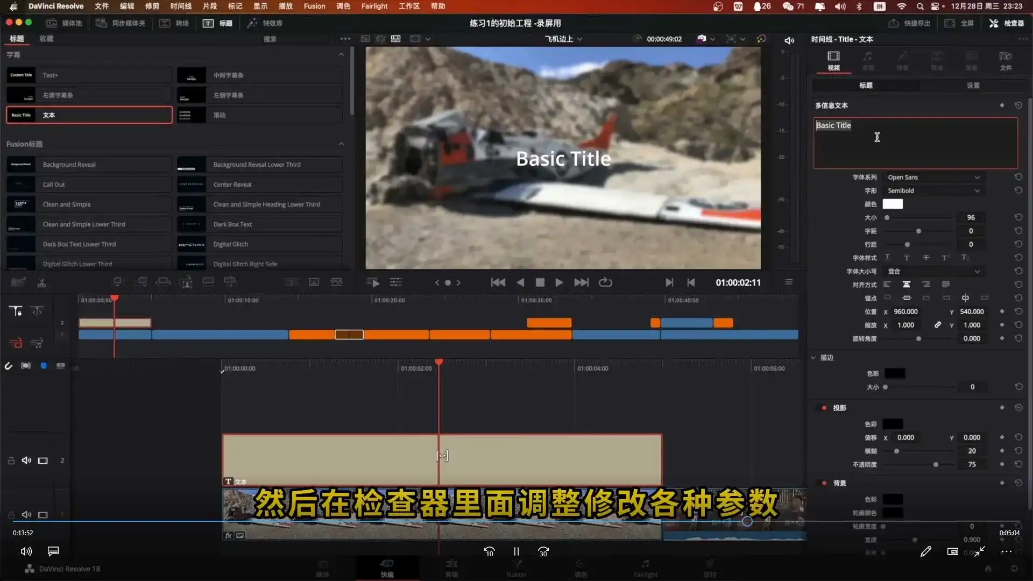Open the Open Sans font family dropdown

pos(933,177)
